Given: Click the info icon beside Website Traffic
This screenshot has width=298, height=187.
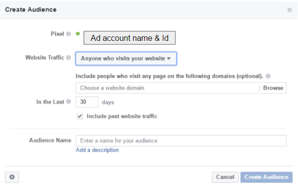Looking at the screenshot, I should (x=69, y=57).
